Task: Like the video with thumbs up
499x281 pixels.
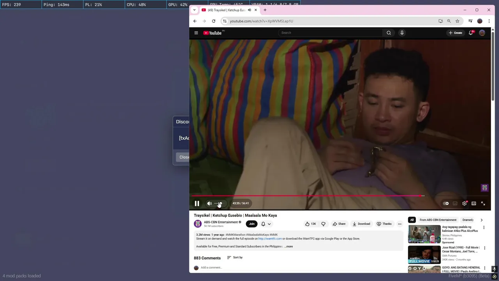Action: (x=310, y=224)
